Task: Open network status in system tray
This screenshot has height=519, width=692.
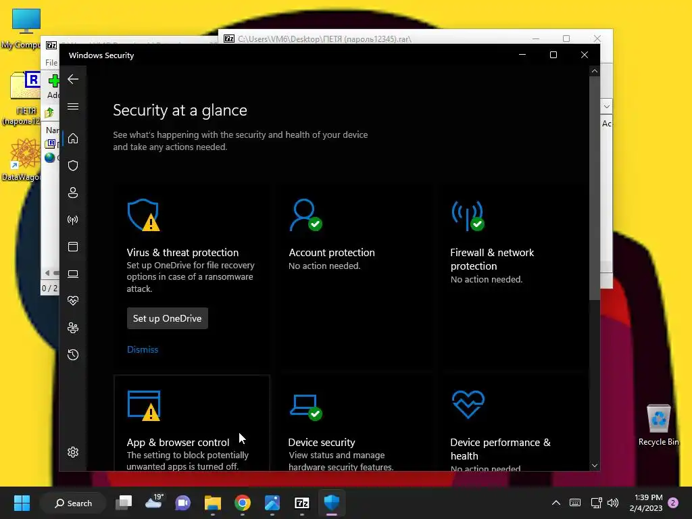Action: pos(596,503)
